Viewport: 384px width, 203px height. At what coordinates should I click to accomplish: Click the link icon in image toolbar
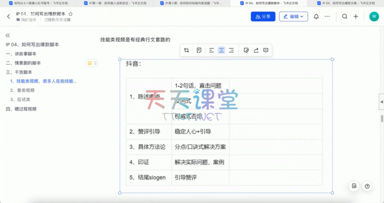pos(246,51)
